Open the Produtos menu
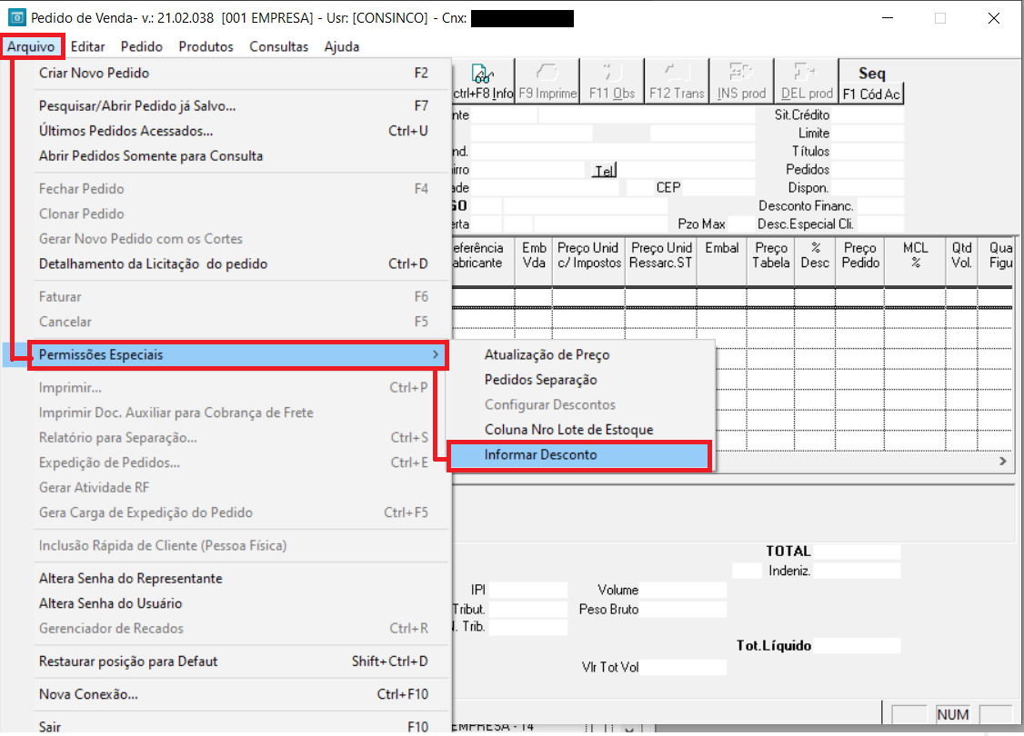The width and height of the screenshot is (1024, 736). [206, 46]
